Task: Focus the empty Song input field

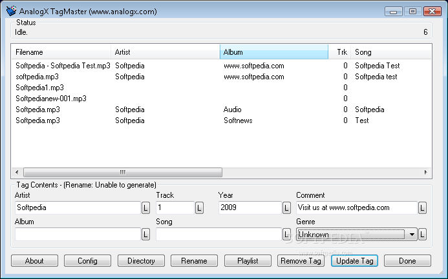Action: click(x=219, y=235)
